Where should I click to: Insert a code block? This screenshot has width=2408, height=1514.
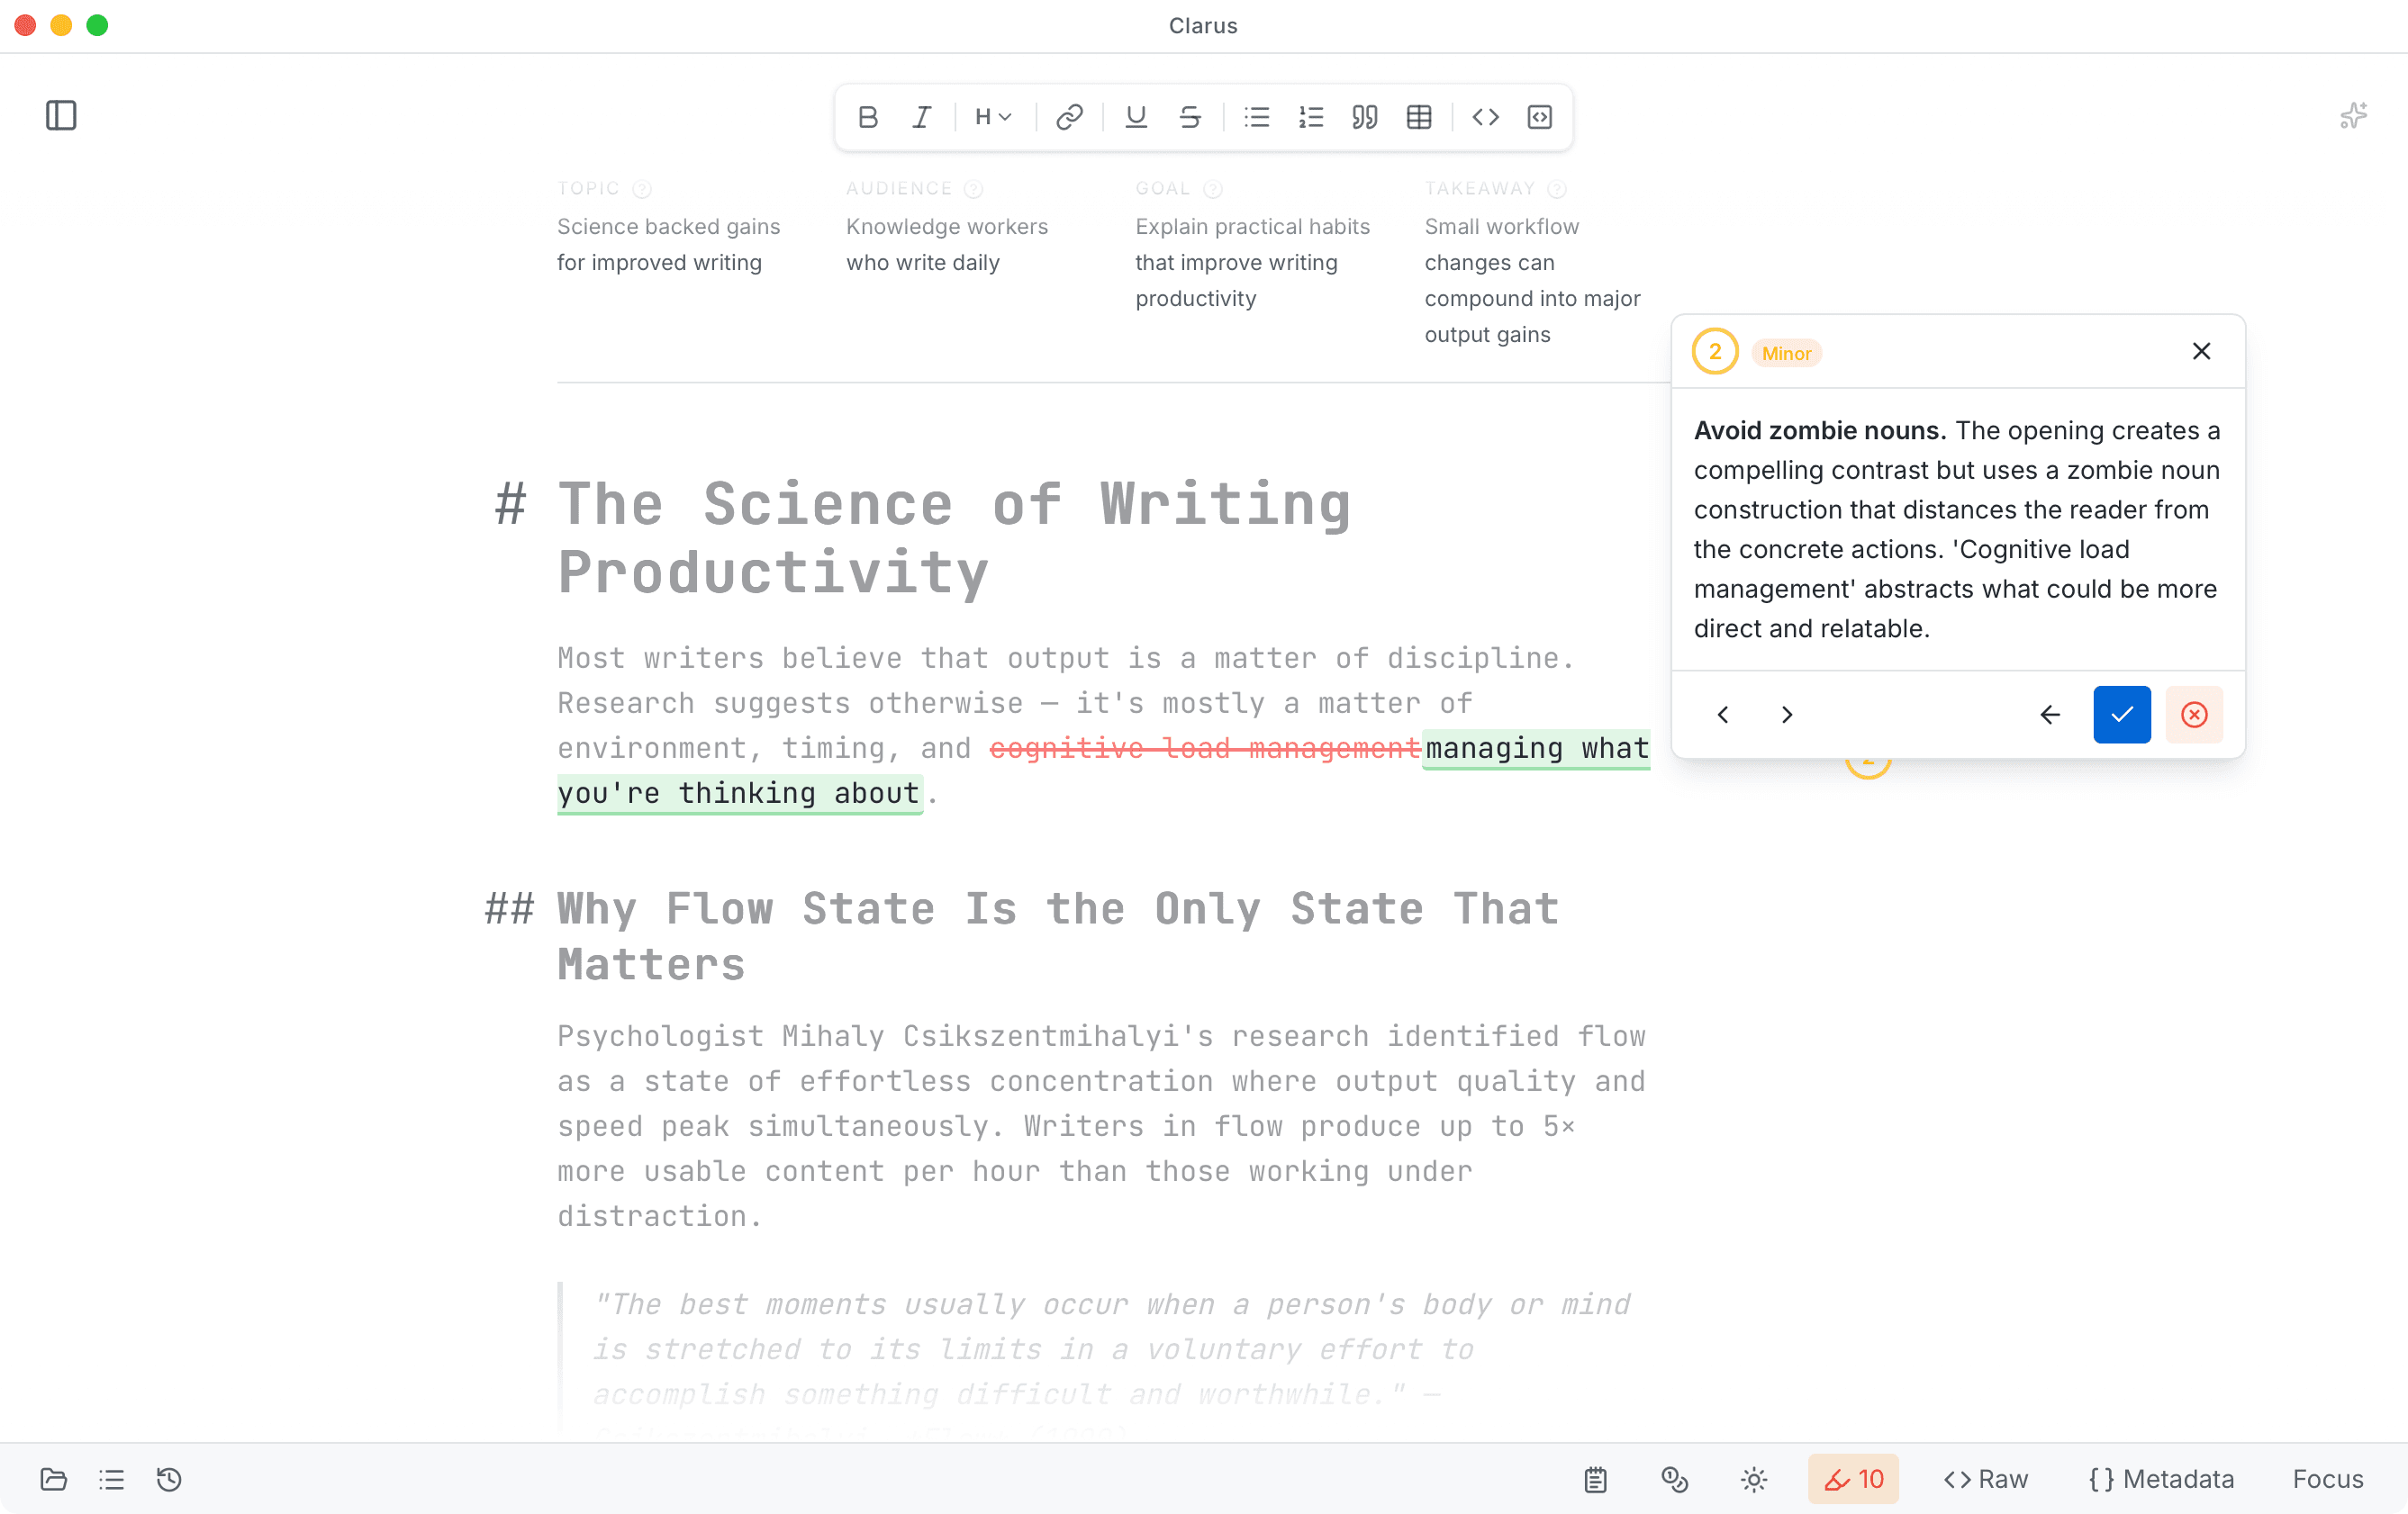pyautogui.click(x=1540, y=117)
